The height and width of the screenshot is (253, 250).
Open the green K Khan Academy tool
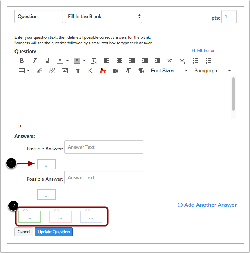90,71
